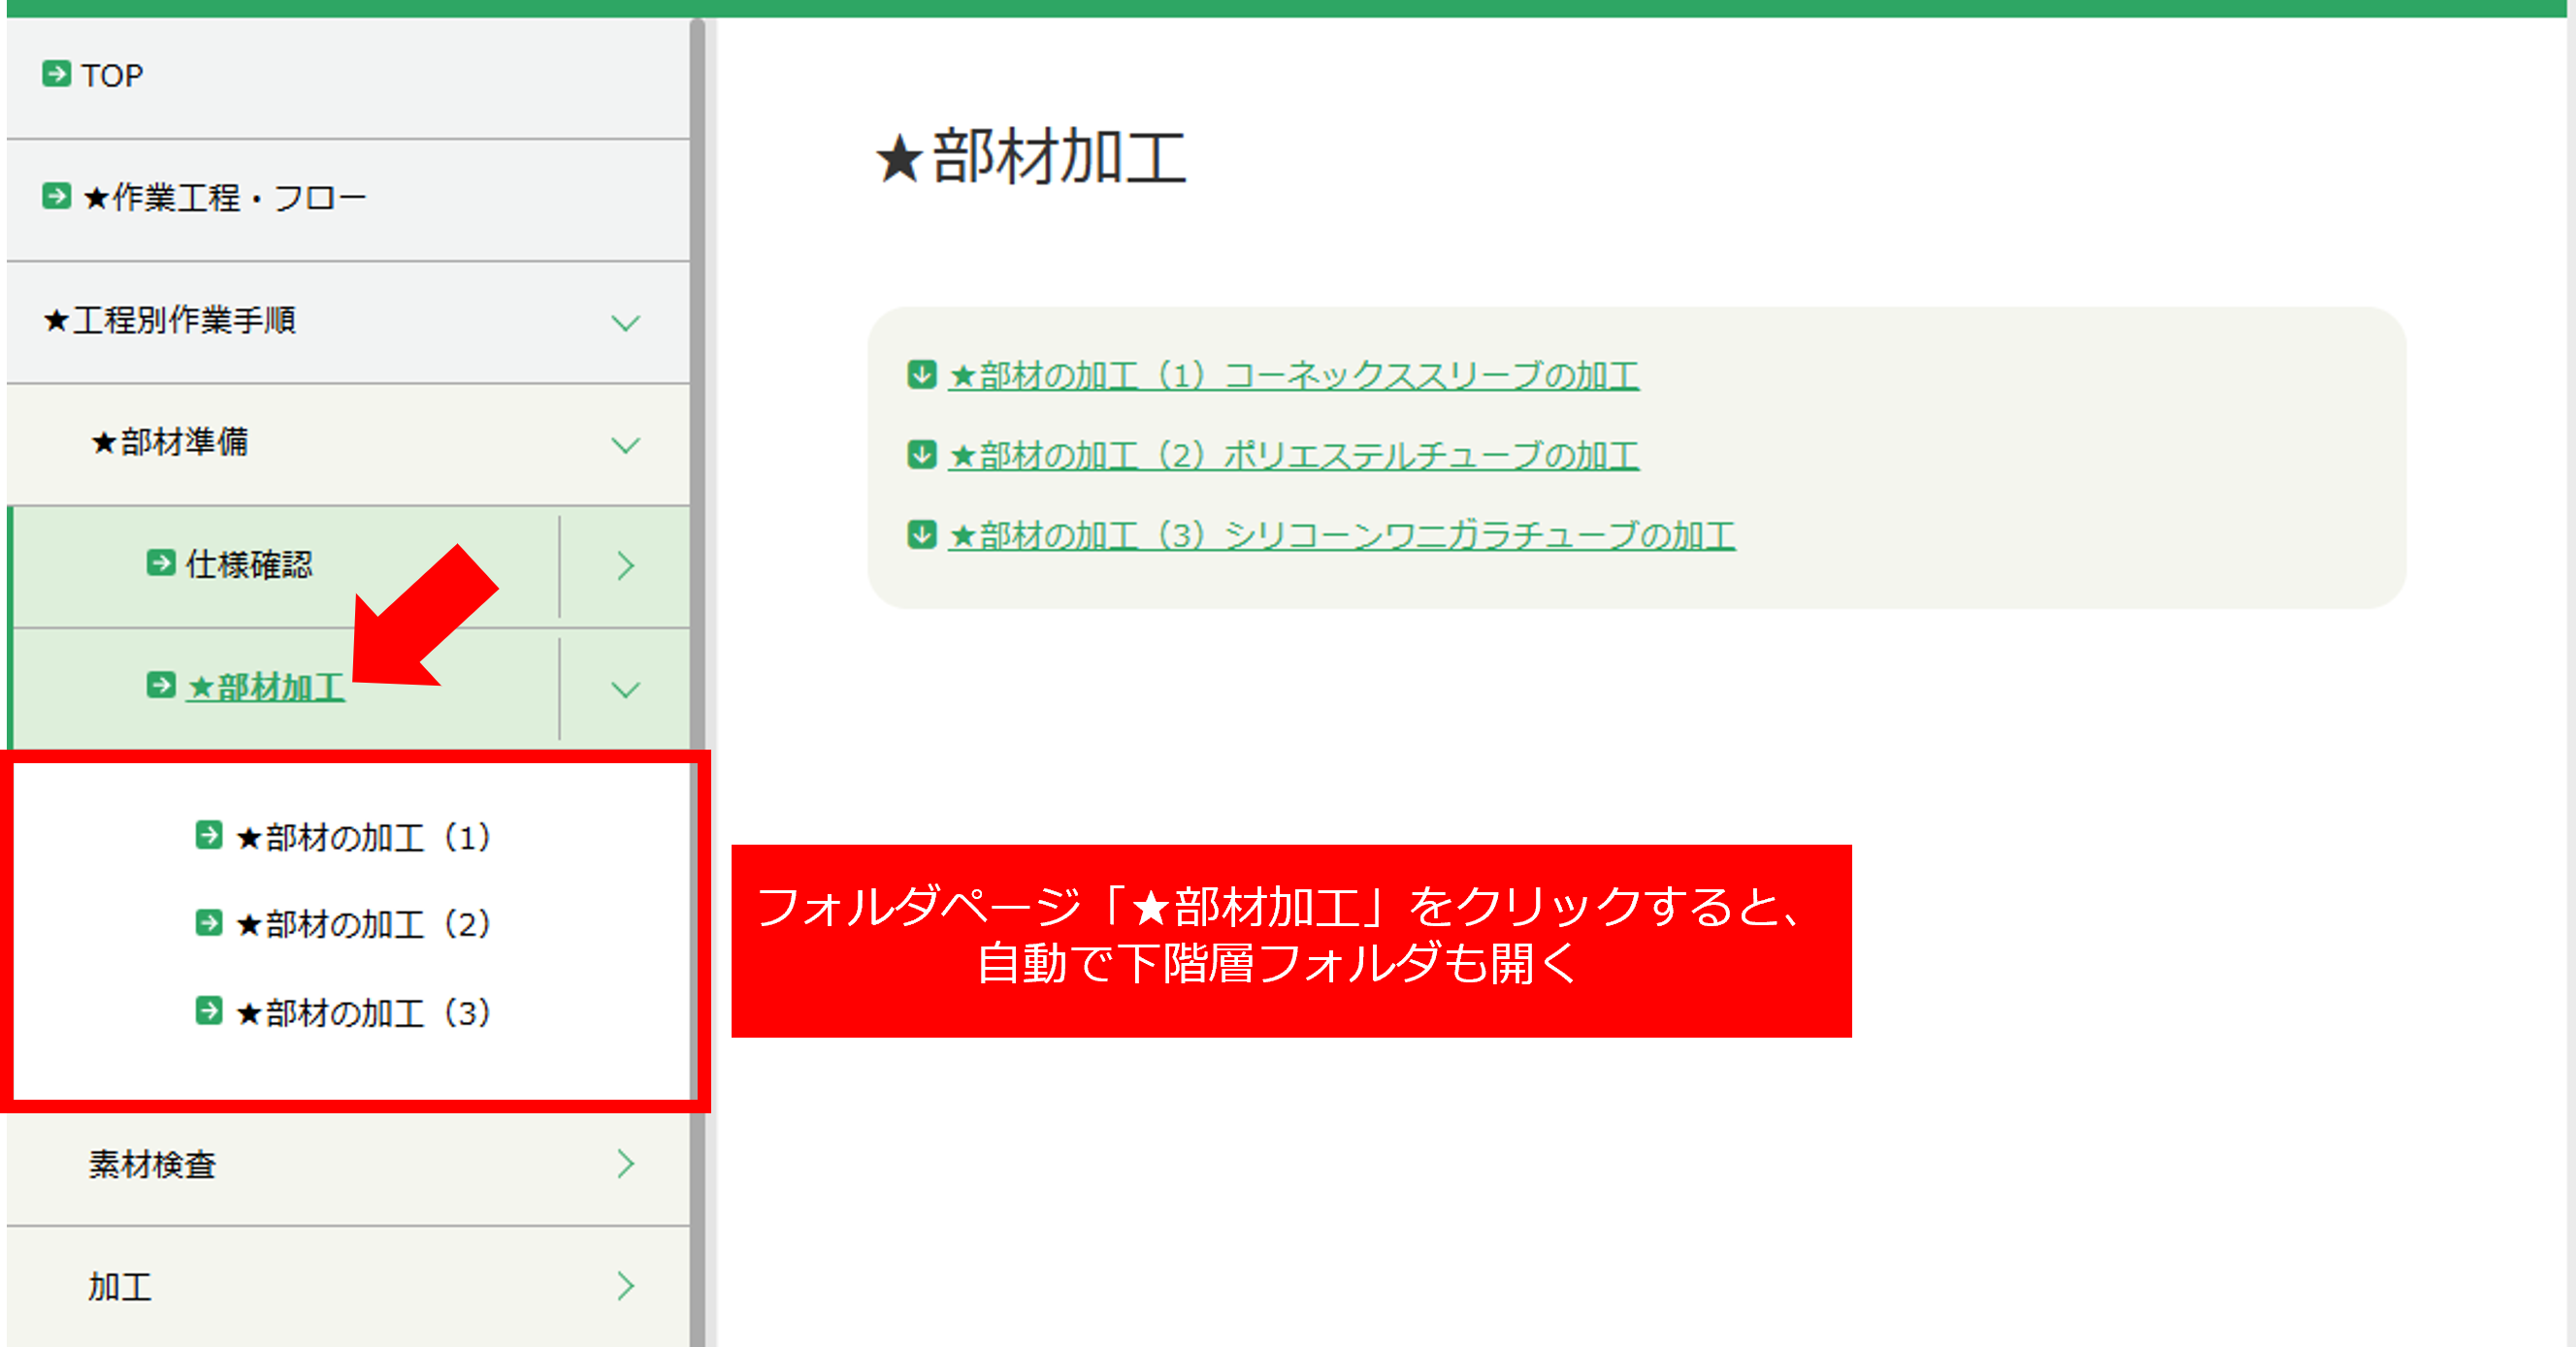Open the ★部材の加工（2）sidebar item
Screen dimensions: 2576x1347
click(x=363, y=924)
